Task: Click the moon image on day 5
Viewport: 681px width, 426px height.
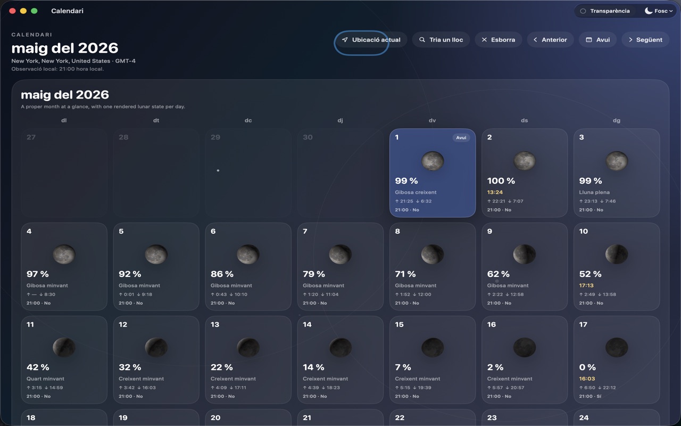Action: [x=156, y=255]
